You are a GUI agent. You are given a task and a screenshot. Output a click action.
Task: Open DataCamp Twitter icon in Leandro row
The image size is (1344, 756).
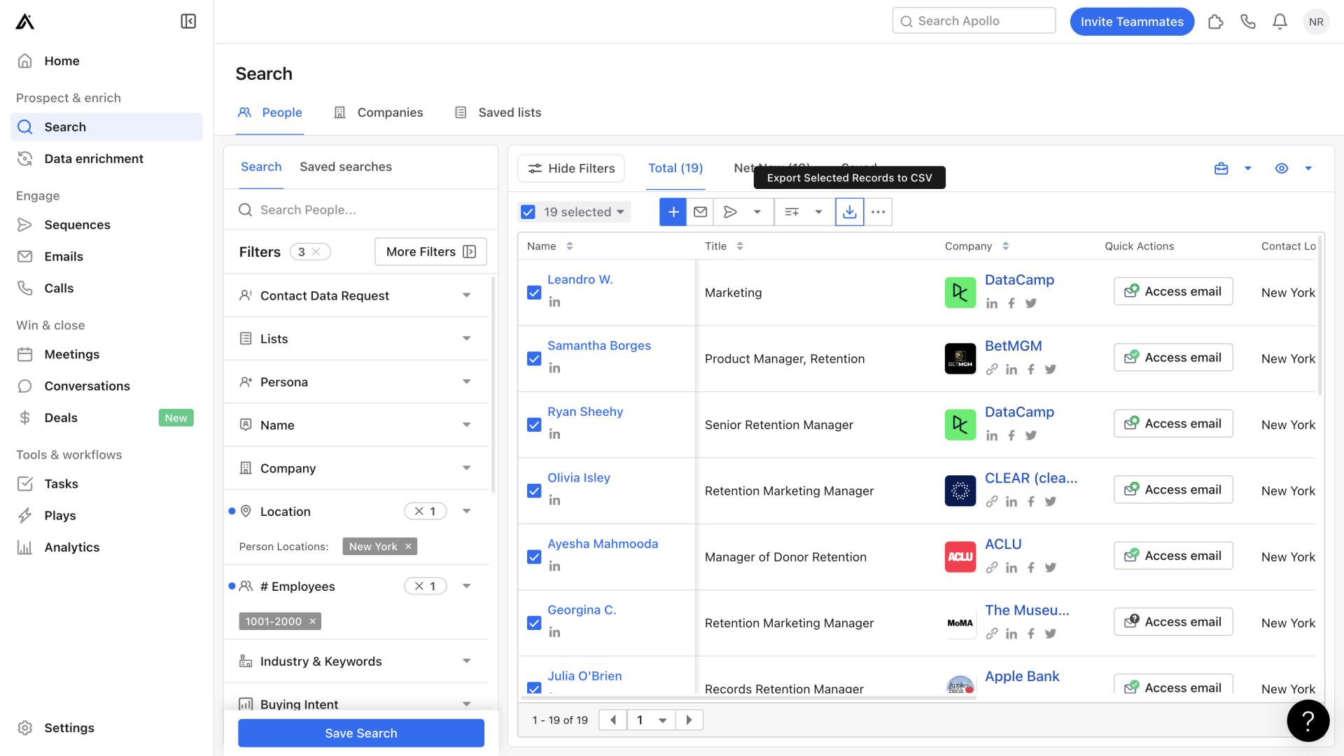point(1031,303)
